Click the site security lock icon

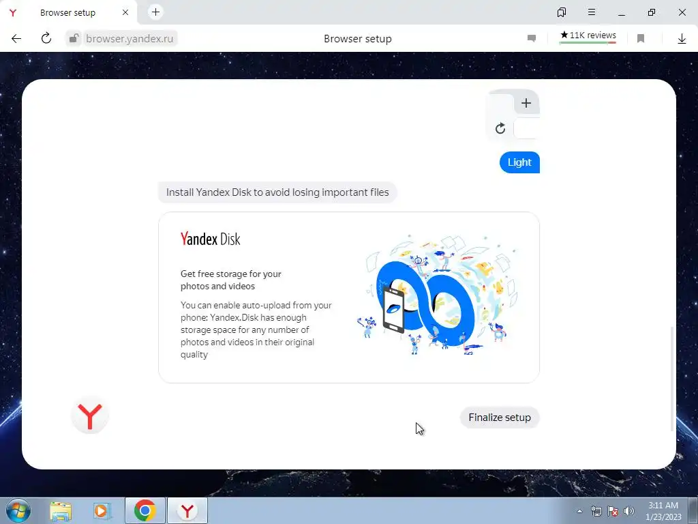74,38
